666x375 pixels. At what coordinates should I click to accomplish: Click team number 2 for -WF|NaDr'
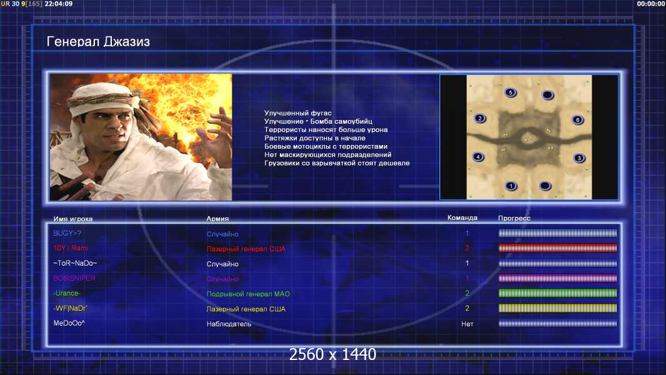tap(467, 308)
